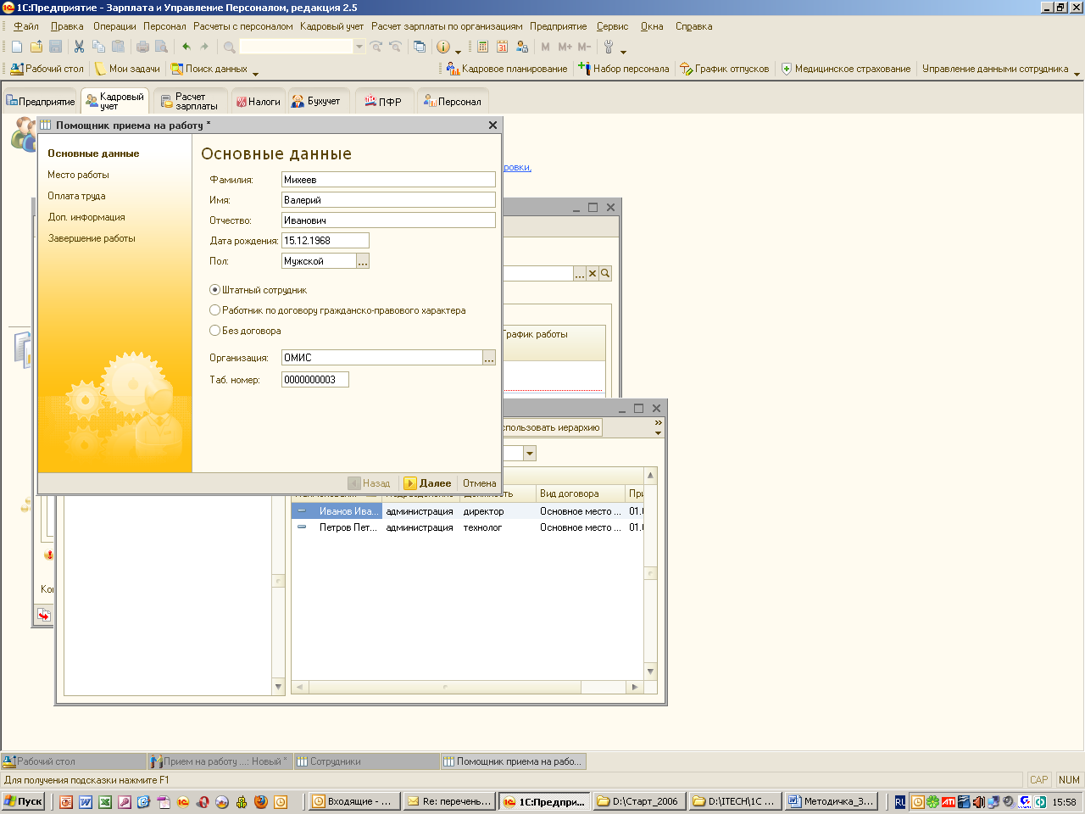1085x814 pixels.
Task: Expand the double chevron in Сотрудники toolbar
Action: click(658, 422)
